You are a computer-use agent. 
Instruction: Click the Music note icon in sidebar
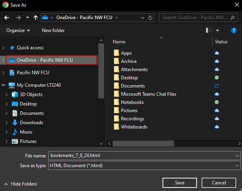coord(15,132)
